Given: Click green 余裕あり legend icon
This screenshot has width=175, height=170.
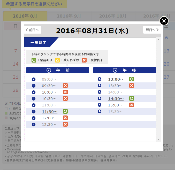Looking at the screenshot, I should click(x=34, y=60).
